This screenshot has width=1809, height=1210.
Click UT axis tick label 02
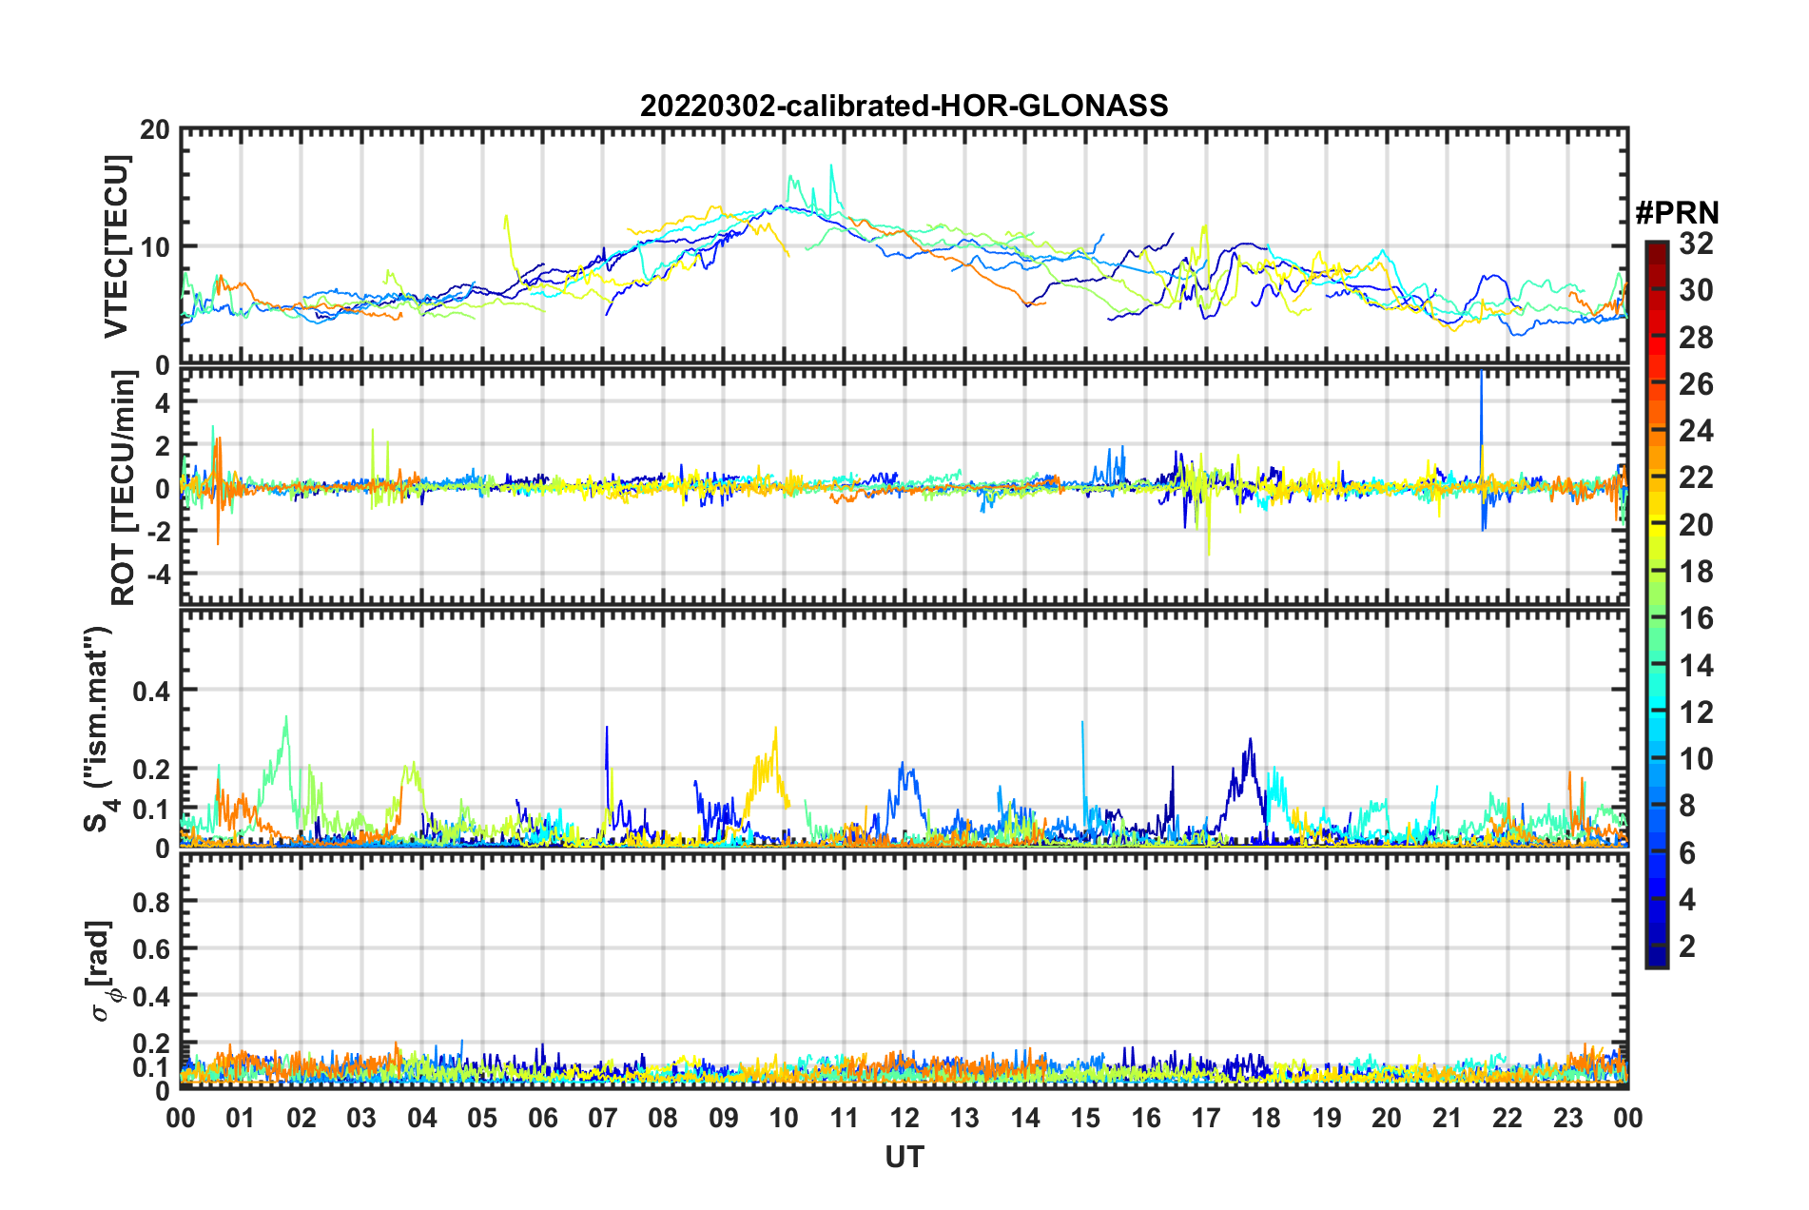click(301, 1118)
